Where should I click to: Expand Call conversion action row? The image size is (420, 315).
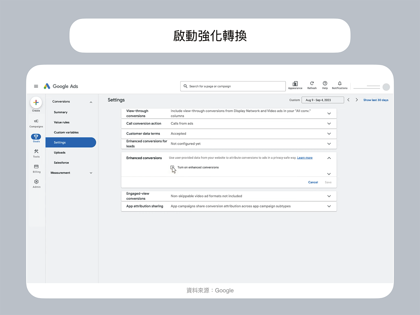(x=329, y=124)
